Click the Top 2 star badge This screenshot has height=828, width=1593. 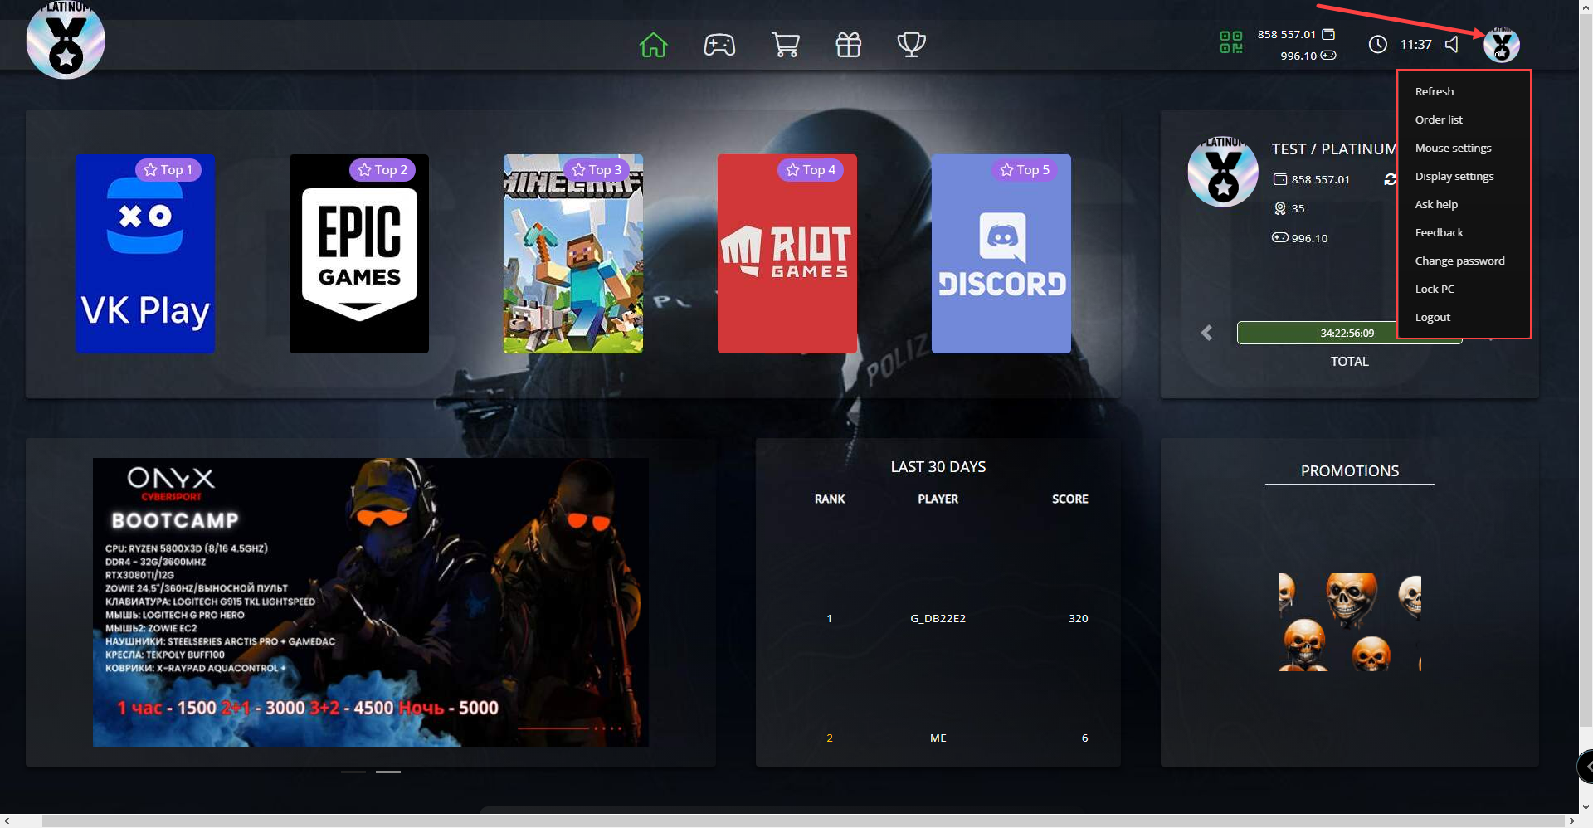point(382,170)
